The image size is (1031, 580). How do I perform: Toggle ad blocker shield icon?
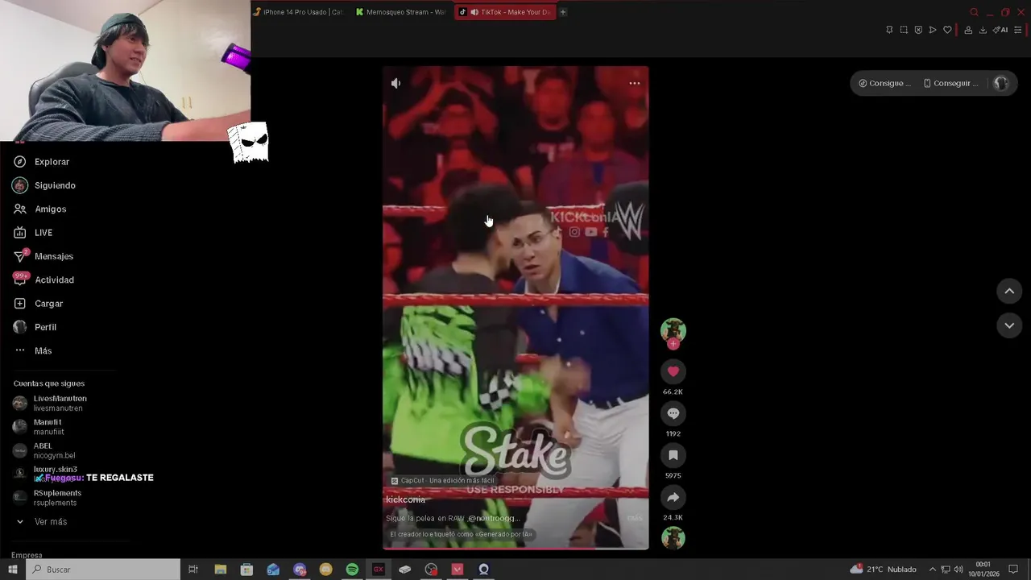point(918,30)
